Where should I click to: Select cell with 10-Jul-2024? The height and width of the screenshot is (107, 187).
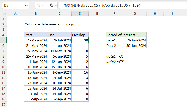point(60,83)
